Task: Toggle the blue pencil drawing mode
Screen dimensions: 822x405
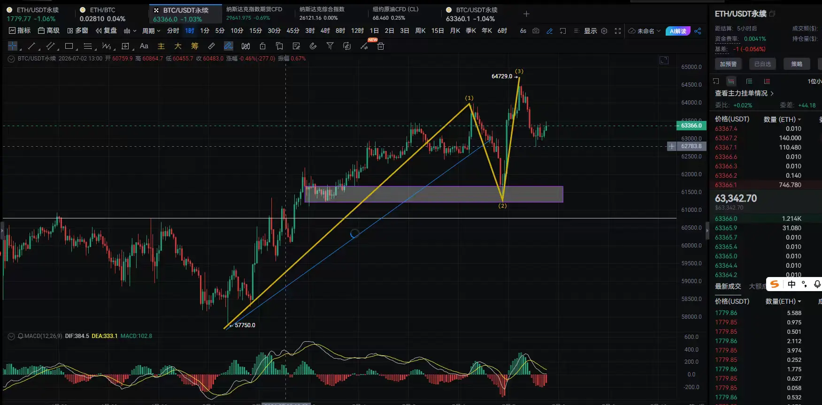Action: 550,31
